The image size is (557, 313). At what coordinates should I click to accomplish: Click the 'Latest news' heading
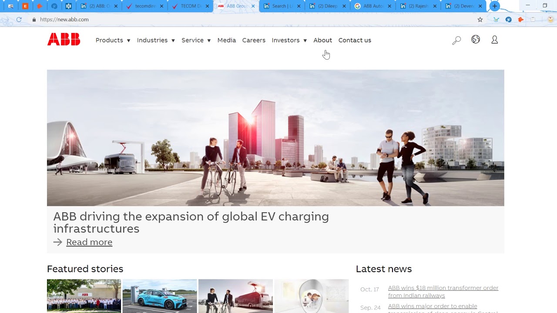click(x=384, y=269)
